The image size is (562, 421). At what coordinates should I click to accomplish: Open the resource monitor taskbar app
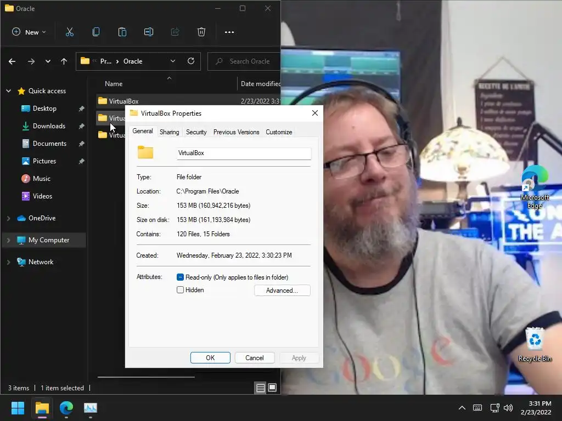pos(91,408)
